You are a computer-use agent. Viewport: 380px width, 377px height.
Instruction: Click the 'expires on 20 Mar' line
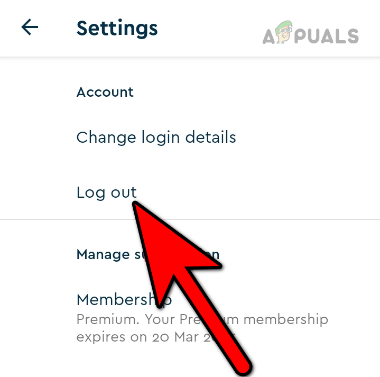(x=156, y=337)
